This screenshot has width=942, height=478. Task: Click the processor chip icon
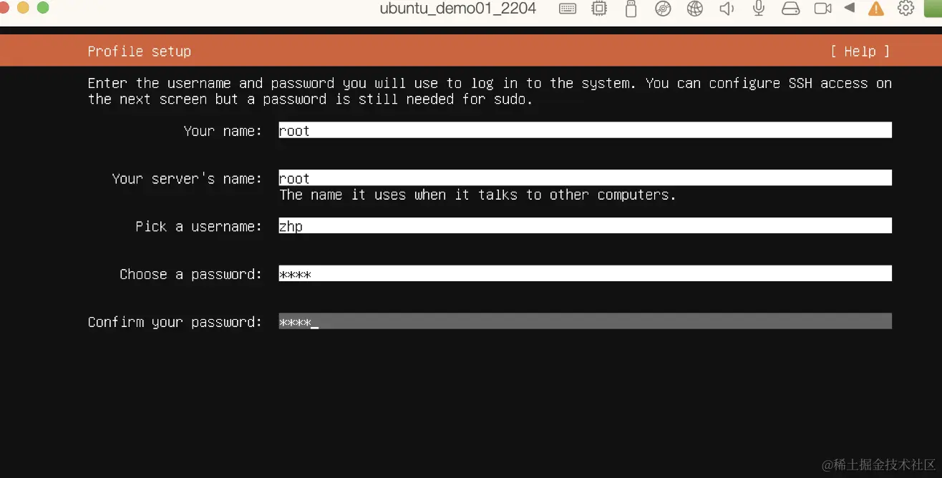(599, 9)
